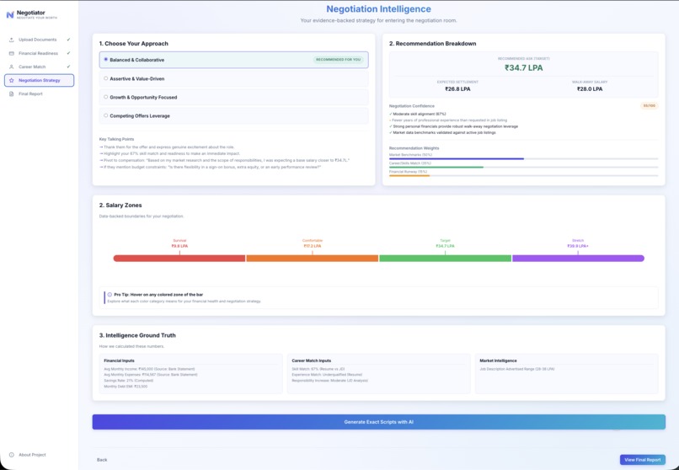Click the 55/100 confidence score badge
Screen dimensions: 679x470
(x=649, y=105)
